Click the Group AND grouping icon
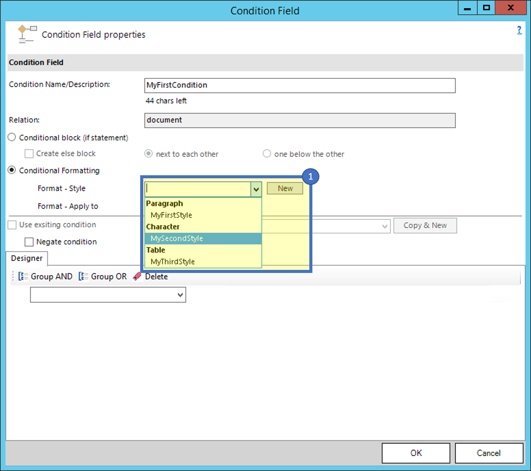Image resolution: width=531 pixels, height=471 pixels. click(23, 276)
